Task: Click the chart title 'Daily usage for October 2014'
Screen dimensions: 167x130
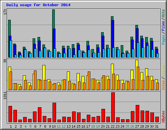Action: click(x=38, y=5)
